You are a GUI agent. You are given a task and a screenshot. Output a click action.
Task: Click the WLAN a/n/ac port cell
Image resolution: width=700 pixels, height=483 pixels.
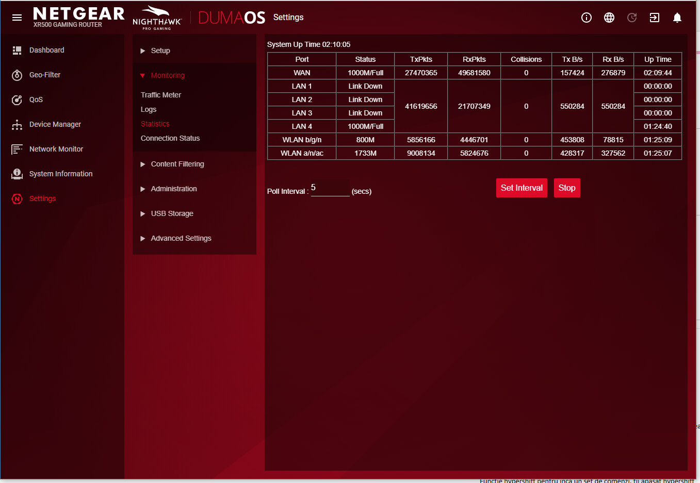click(302, 153)
